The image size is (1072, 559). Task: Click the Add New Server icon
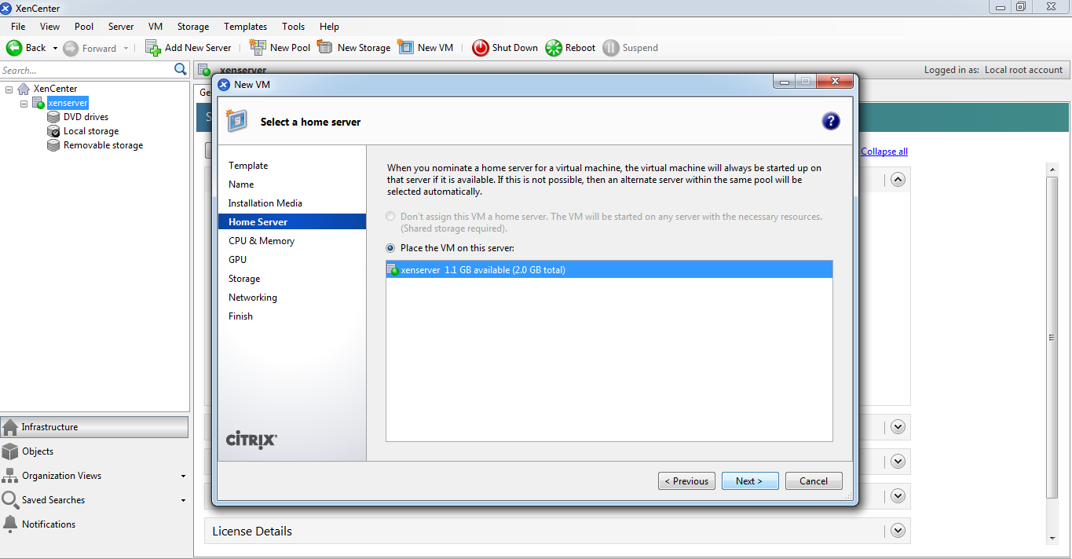coord(153,48)
